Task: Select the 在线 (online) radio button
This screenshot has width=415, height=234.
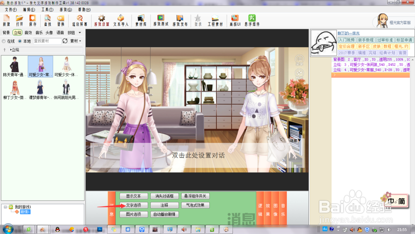Action: click(x=4, y=41)
